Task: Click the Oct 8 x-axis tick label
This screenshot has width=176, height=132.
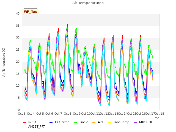Action: pos(68,114)
